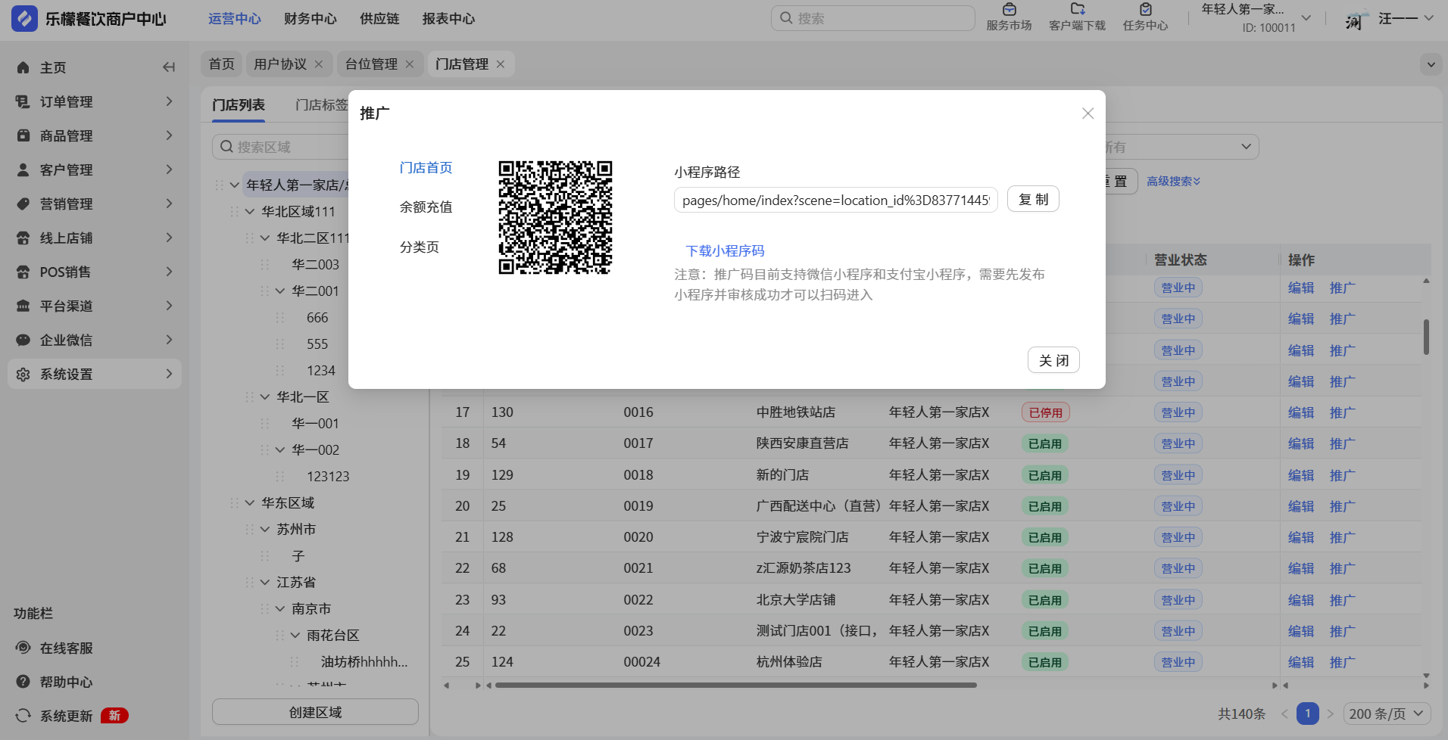Image resolution: width=1448 pixels, height=740 pixels.
Task: Close the 门店管理 tab
Action: coord(501,64)
